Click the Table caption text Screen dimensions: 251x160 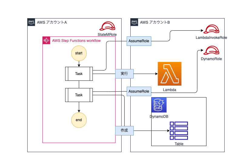179,144
